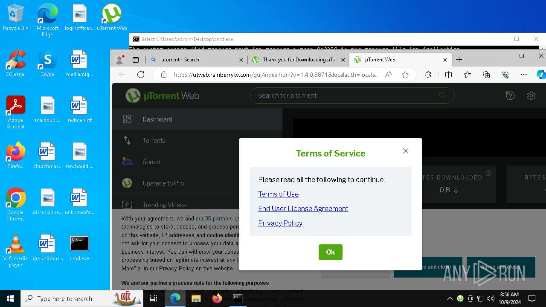Click the Edge address bar URL
Viewport: 546px width, 307px height.
[276, 75]
